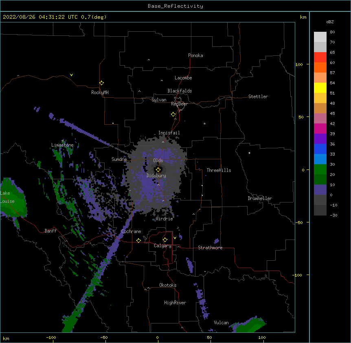Select the magenta 39-42 dBZ legend swatch
Image resolution: width=351 pixels, height=343 pixels.
coord(320,128)
